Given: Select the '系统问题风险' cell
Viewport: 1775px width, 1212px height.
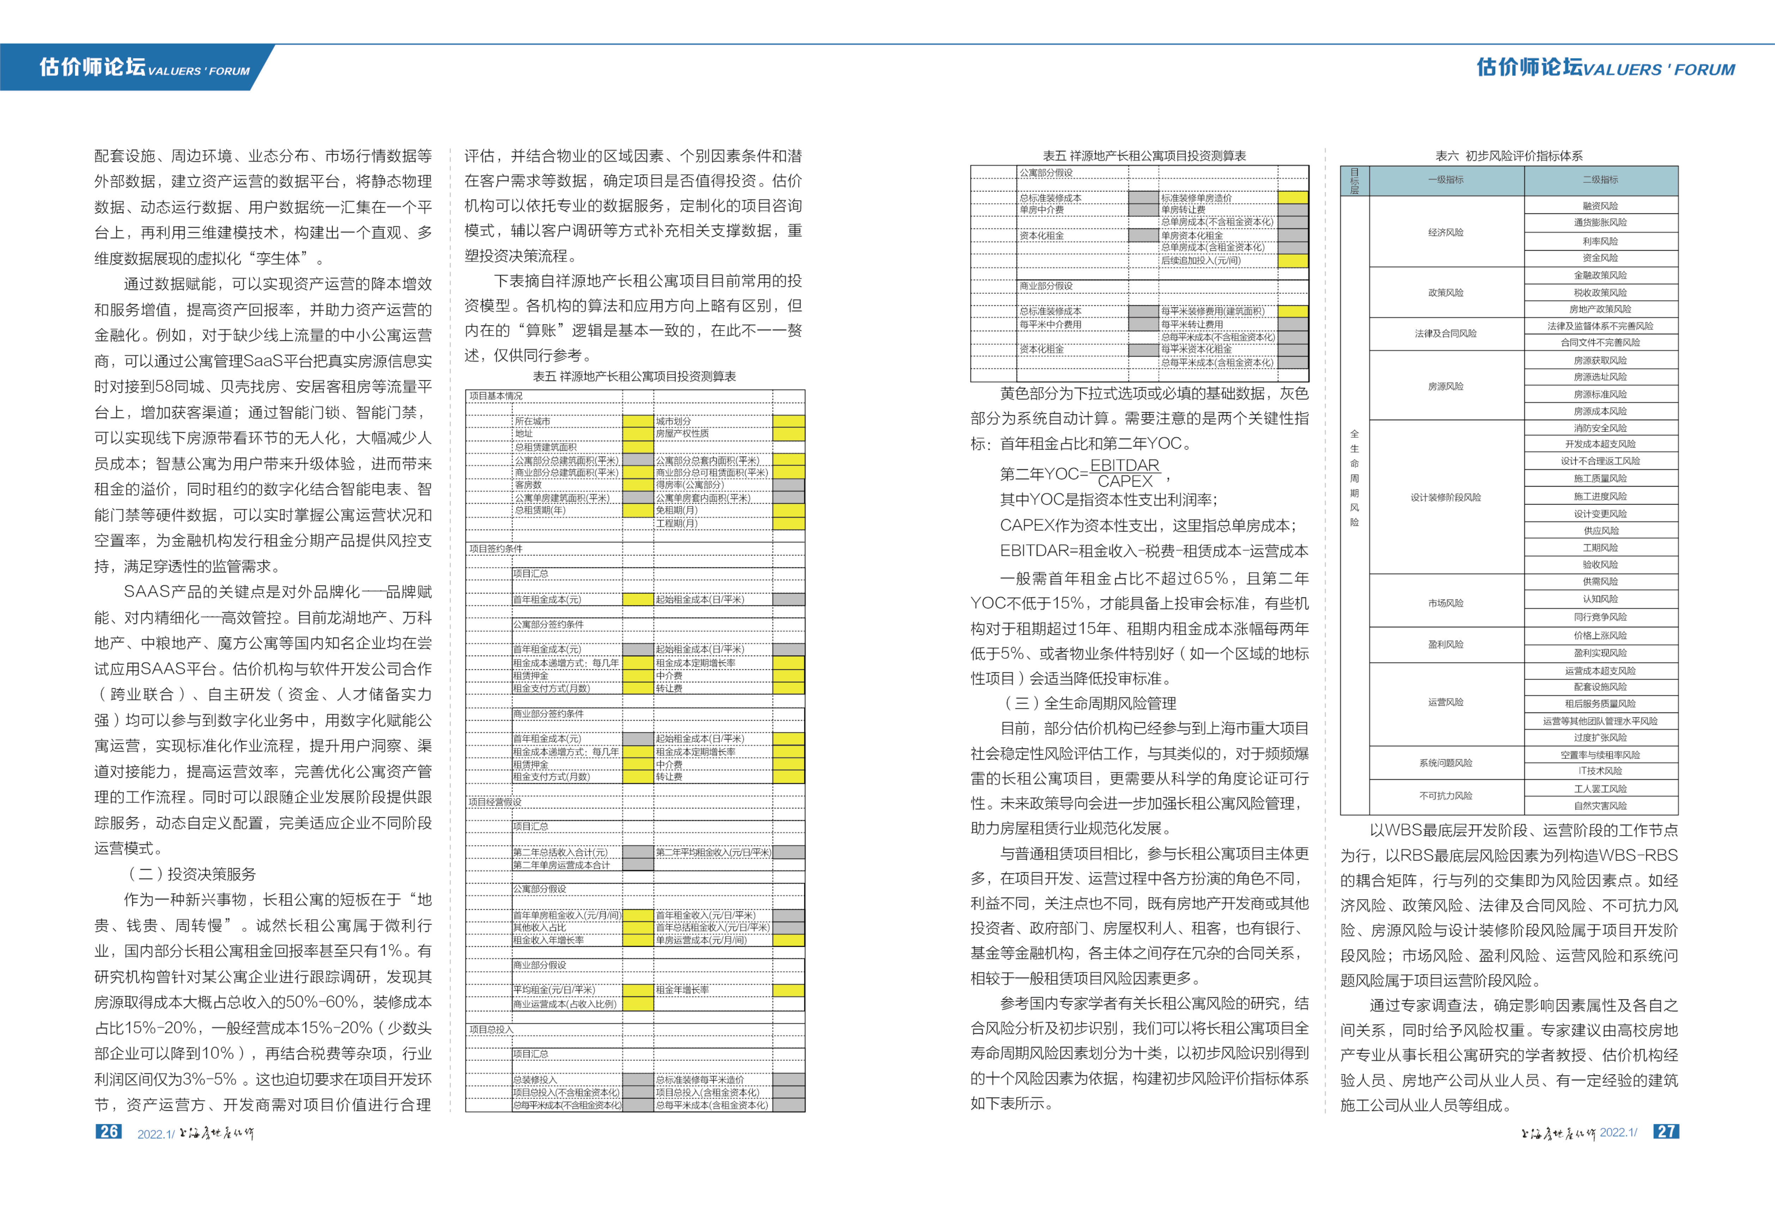Looking at the screenshot, I should click(1446, 763).
